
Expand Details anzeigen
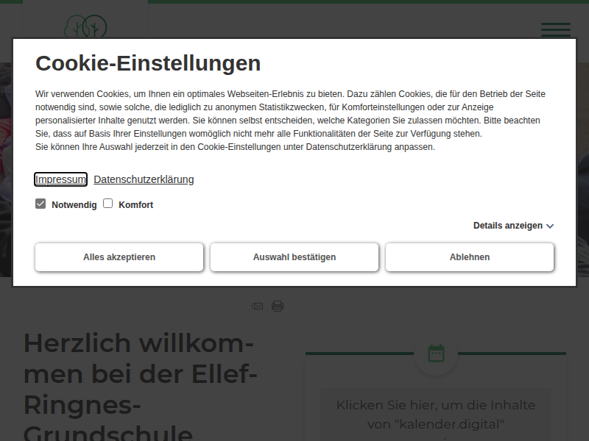click(507, 226)
